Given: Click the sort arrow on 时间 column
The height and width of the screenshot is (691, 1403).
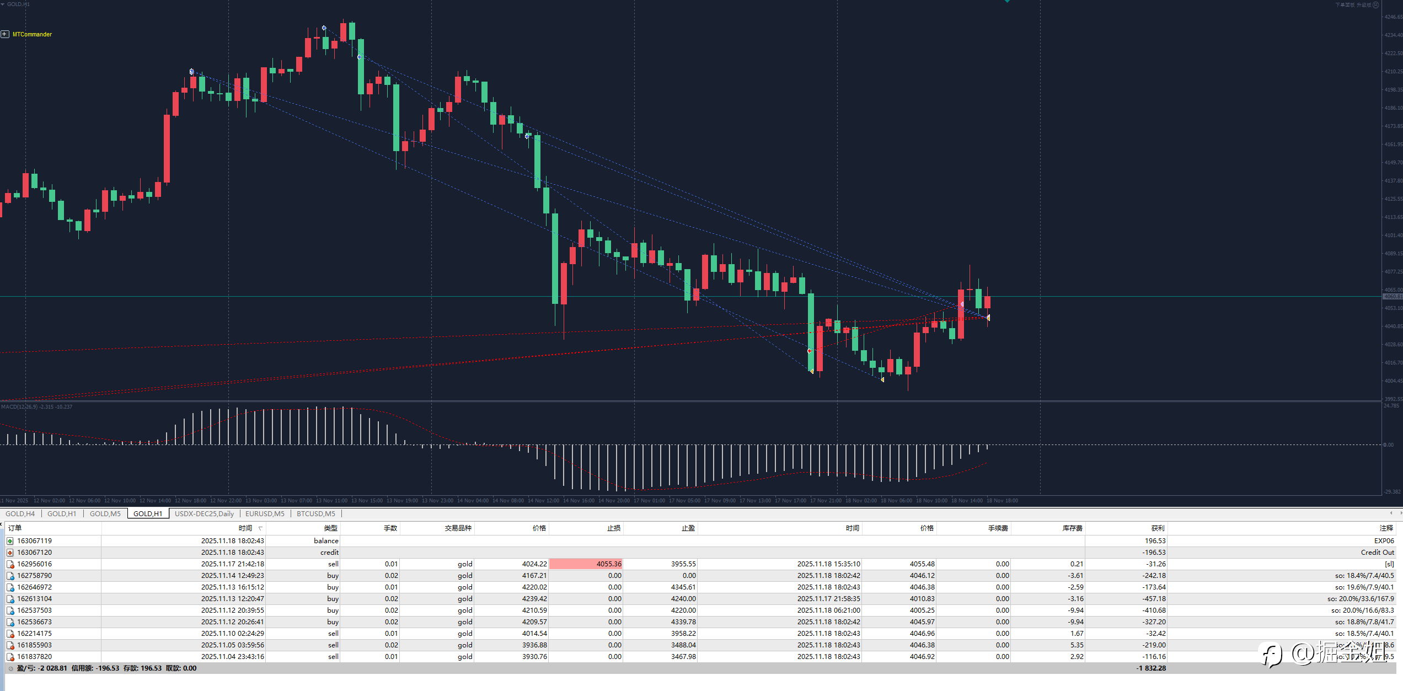Looking at the screenshot, I should point(260,528).
